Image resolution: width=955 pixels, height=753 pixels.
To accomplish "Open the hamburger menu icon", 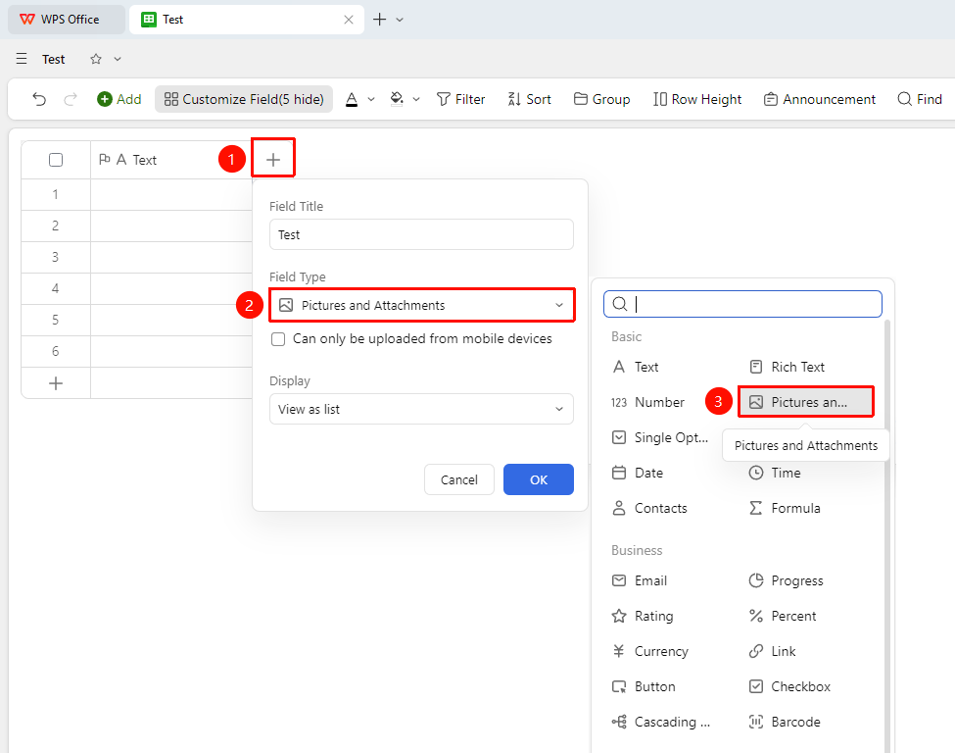I will click(22, 59).
